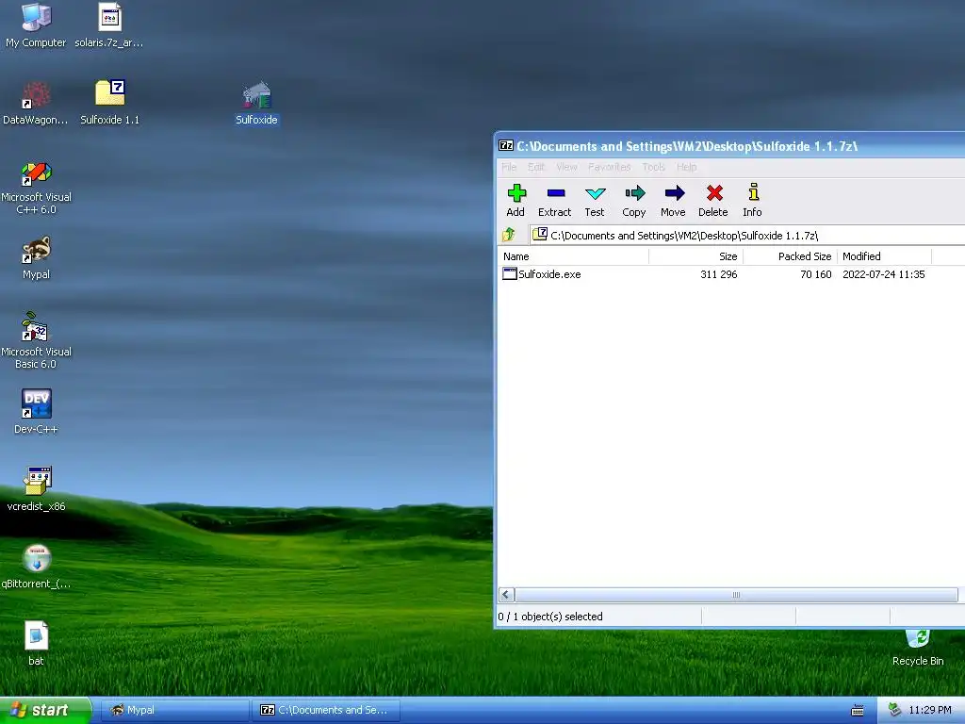965x724 pixels.
Task: Click the red Delete icon
Action: [x=714, y=193]
